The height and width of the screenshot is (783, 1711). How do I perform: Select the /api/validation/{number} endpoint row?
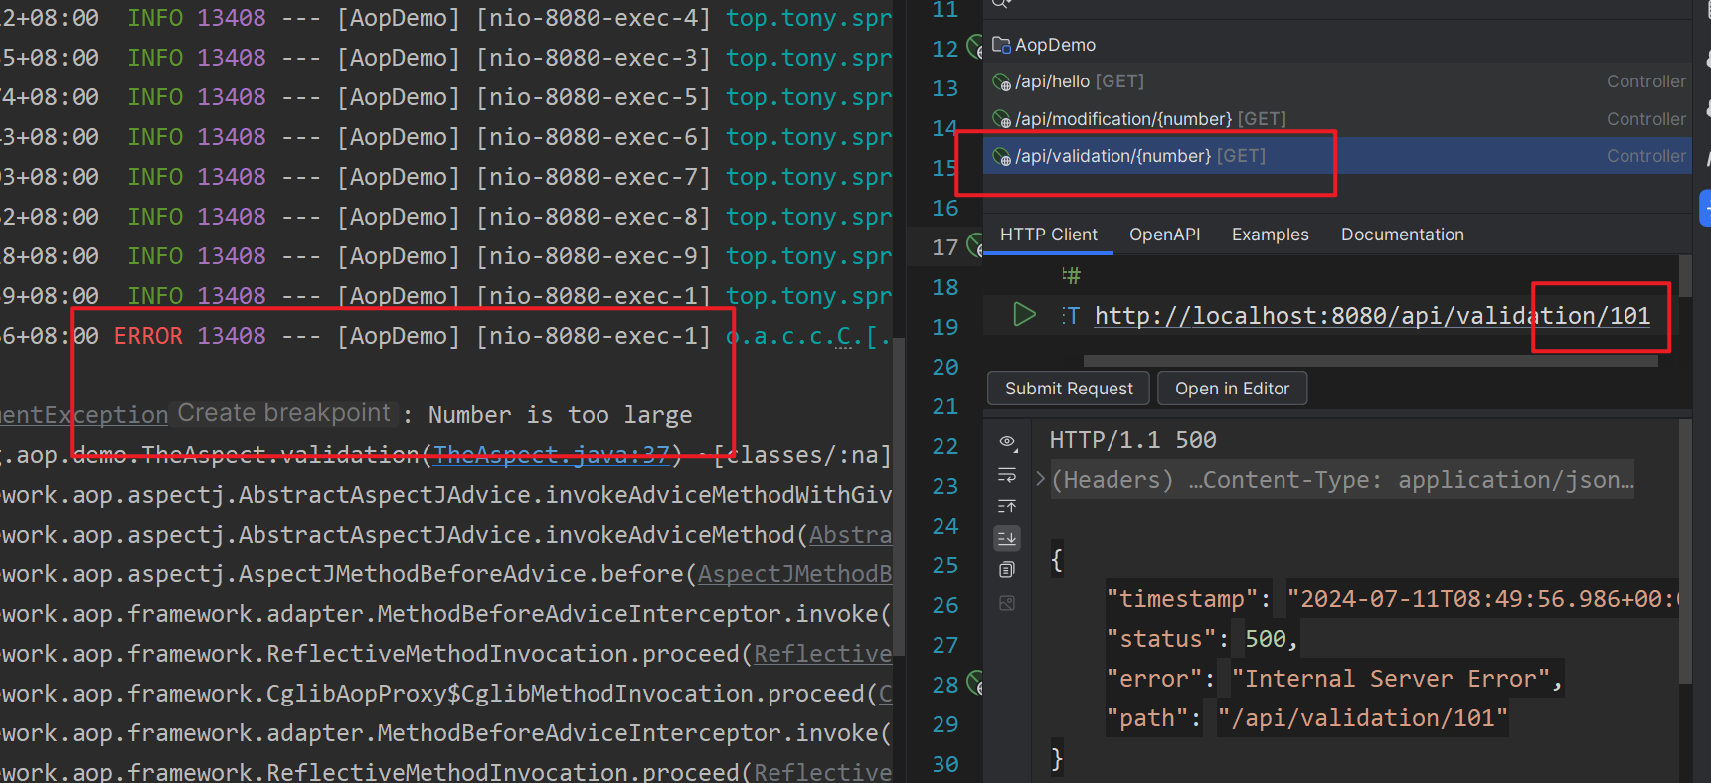coord(1140,156)
